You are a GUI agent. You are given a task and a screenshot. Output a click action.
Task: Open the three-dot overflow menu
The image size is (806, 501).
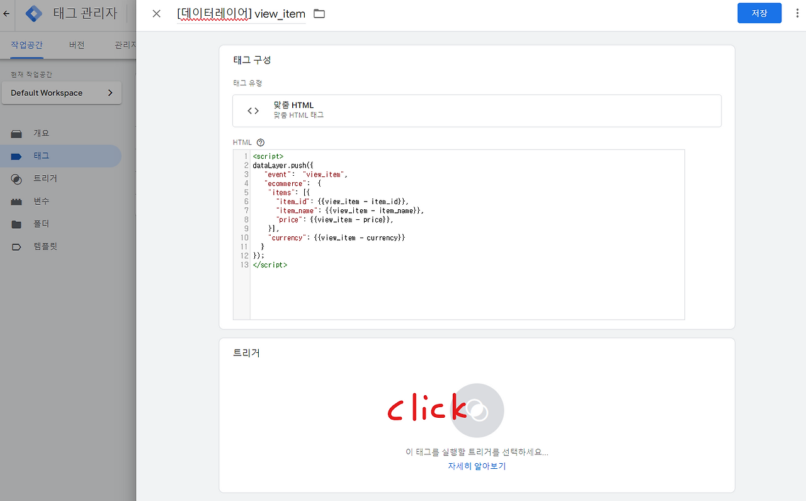(797, 13)
